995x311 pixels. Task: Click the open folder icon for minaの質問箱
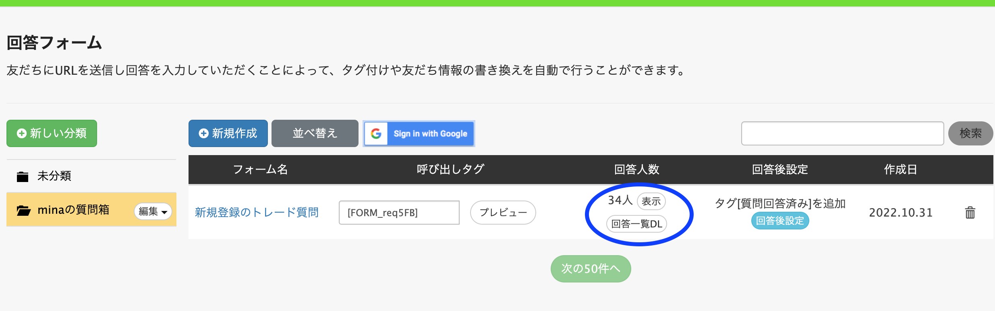(x=23, y=210)
